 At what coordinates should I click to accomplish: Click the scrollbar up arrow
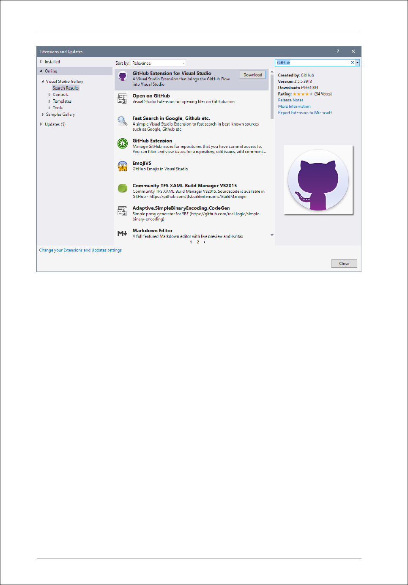pyautogui.click(x=272, y=71)
